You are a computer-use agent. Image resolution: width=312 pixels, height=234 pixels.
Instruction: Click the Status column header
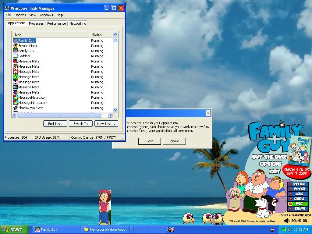101,35
